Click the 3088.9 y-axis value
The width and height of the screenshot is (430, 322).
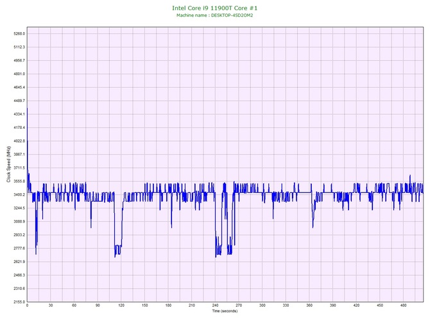click(19, 222)
